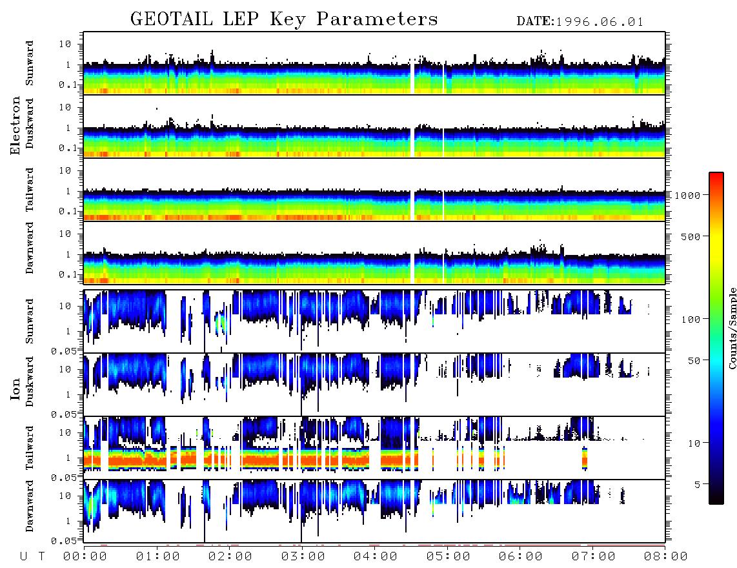The image size is (737, 568).
Task: Click the '03:00' time tick label
Action: tap(303, 556)
